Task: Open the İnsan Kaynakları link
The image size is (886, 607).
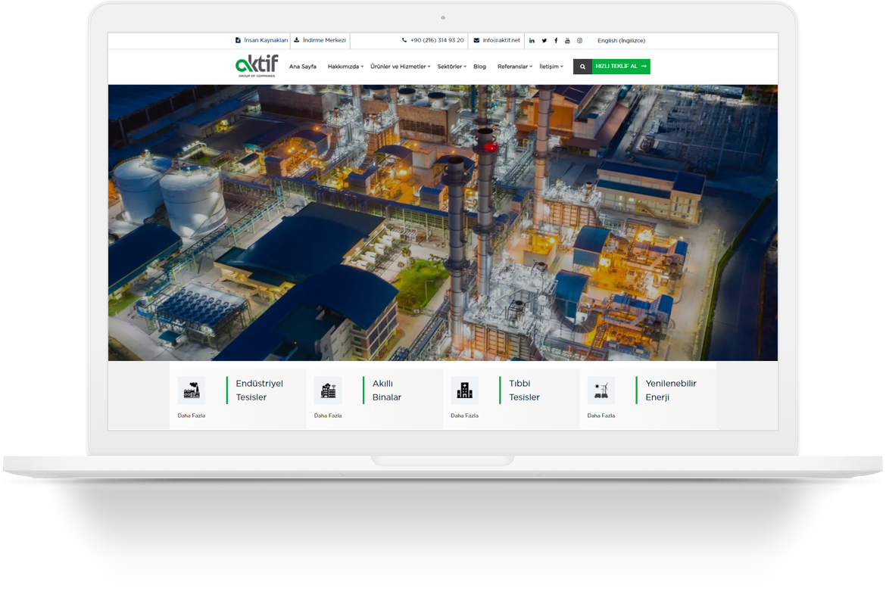Action: [262, 41]
